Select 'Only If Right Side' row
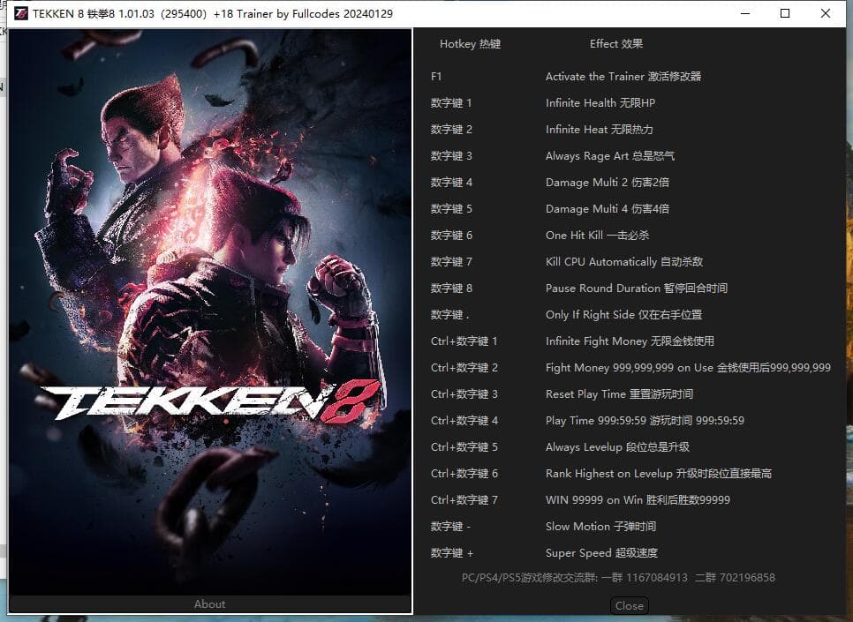 click(x=624, y=315)
